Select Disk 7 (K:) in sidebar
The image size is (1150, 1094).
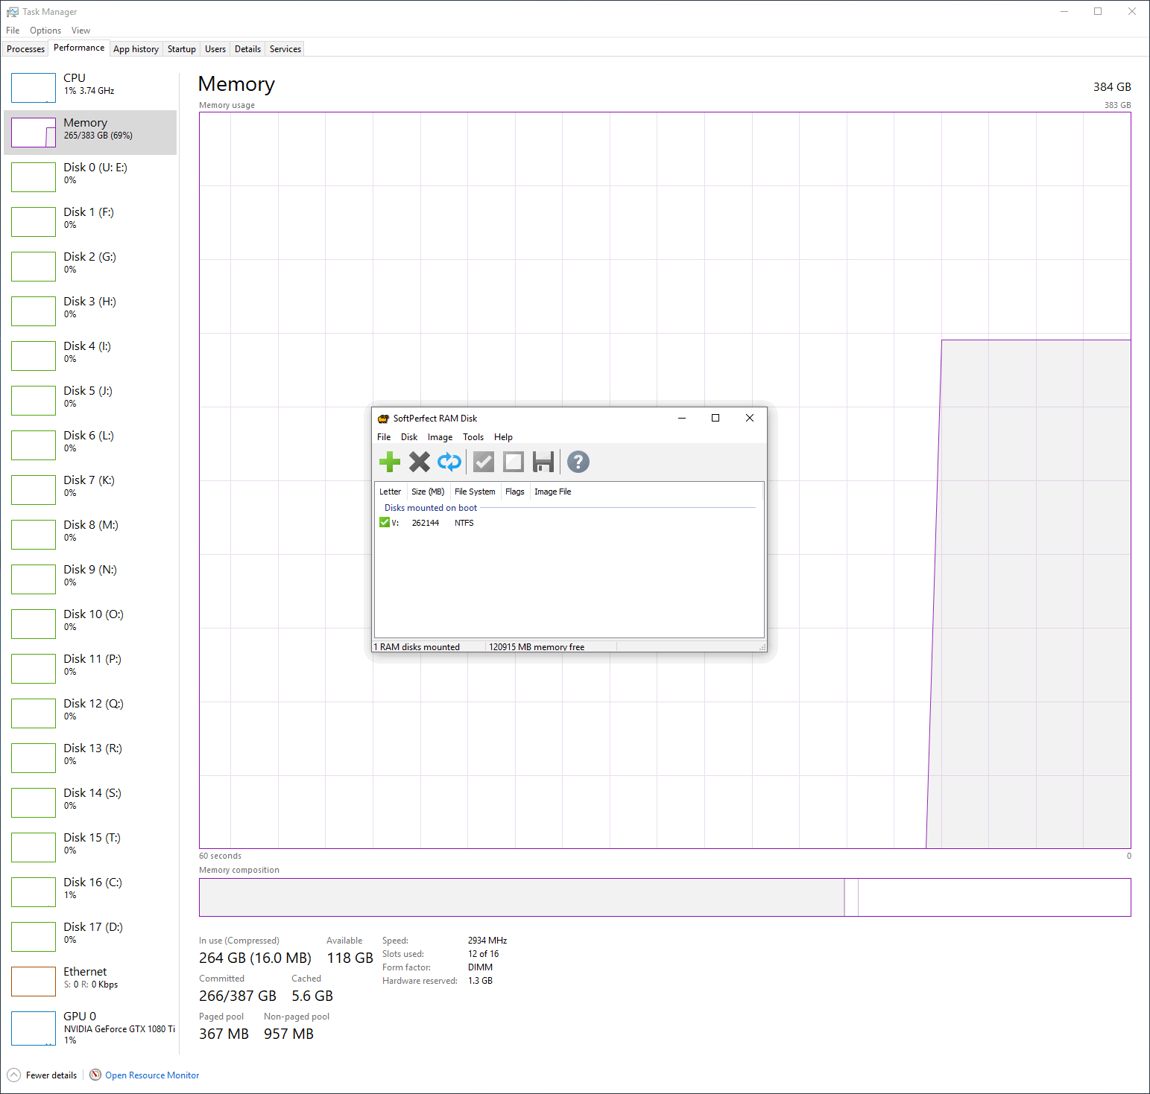point(90,490)
